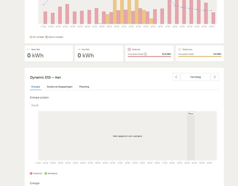Viewport: 238px width, 186px height.
Task: Click the 11.8 kWh consumption value
Action: pyautogui.click(x=167, y=54)
